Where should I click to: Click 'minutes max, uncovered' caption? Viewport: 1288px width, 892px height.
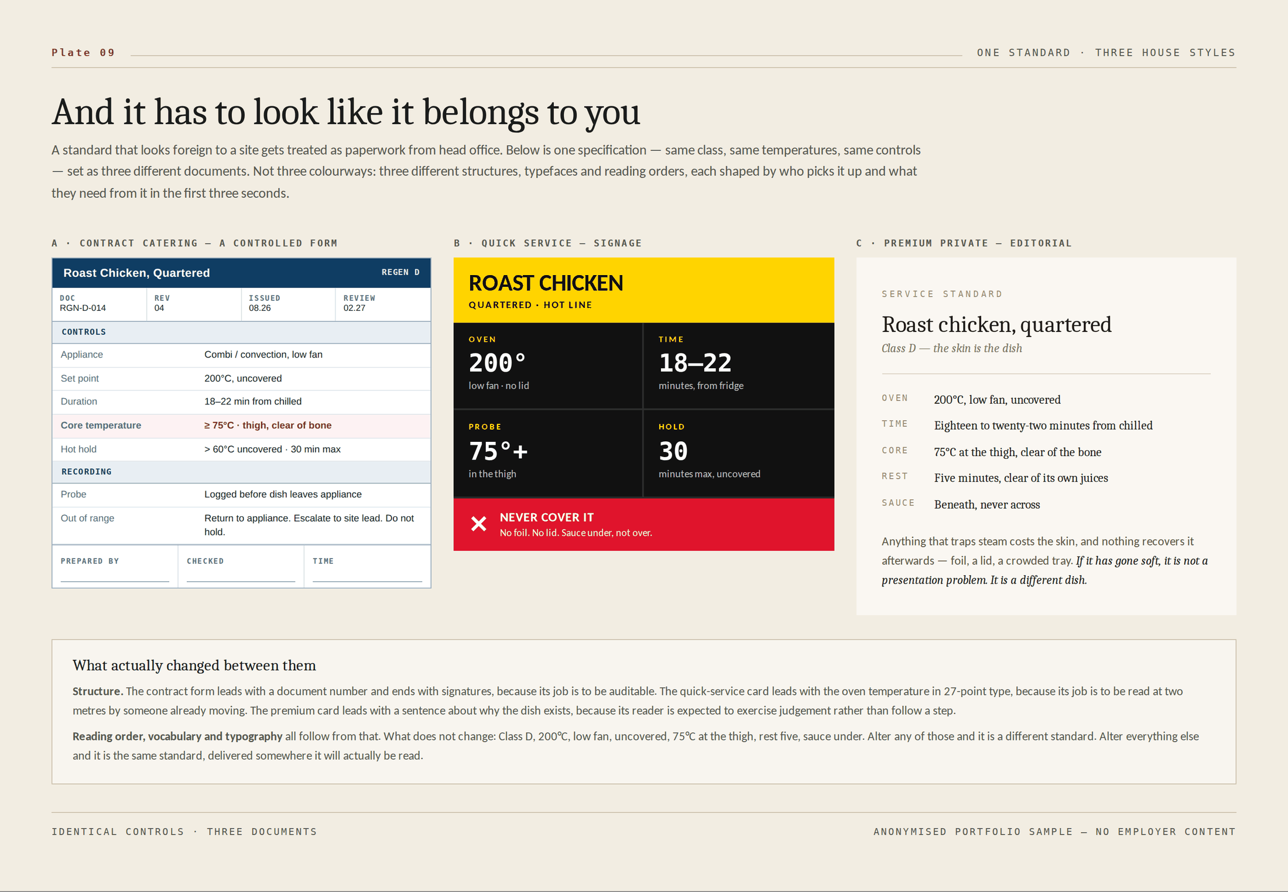click(710, 474)
